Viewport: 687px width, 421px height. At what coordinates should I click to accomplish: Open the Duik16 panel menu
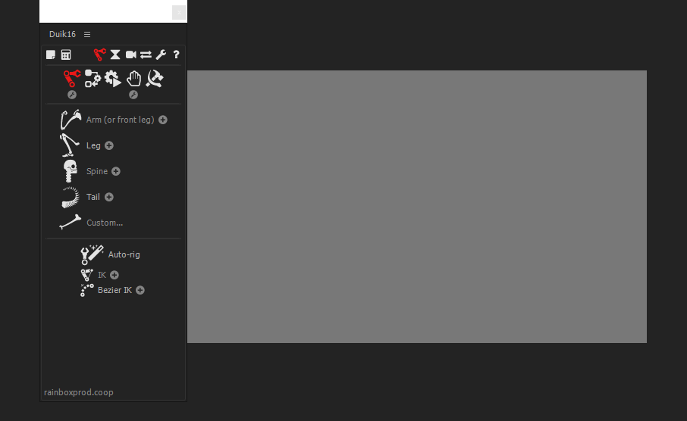coord(87,34)
